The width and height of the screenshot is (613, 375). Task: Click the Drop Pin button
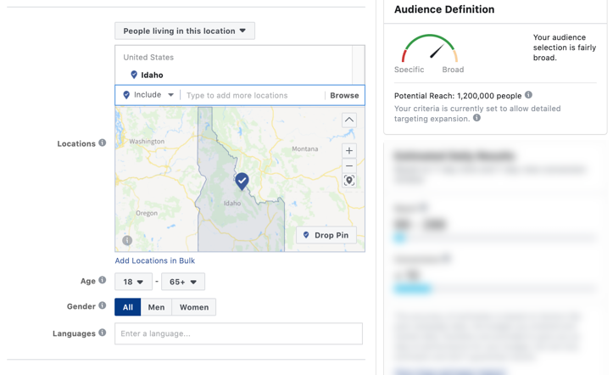coord(326,235)
